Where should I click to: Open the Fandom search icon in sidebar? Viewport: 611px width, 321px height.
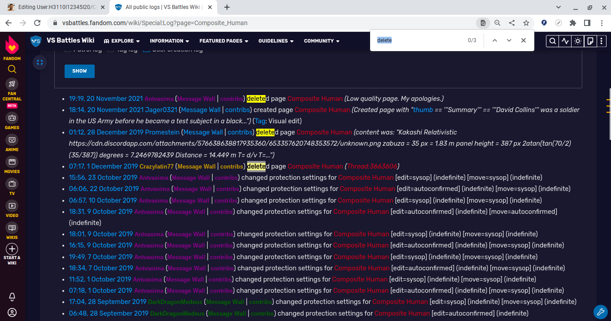[x=12, y=69]
